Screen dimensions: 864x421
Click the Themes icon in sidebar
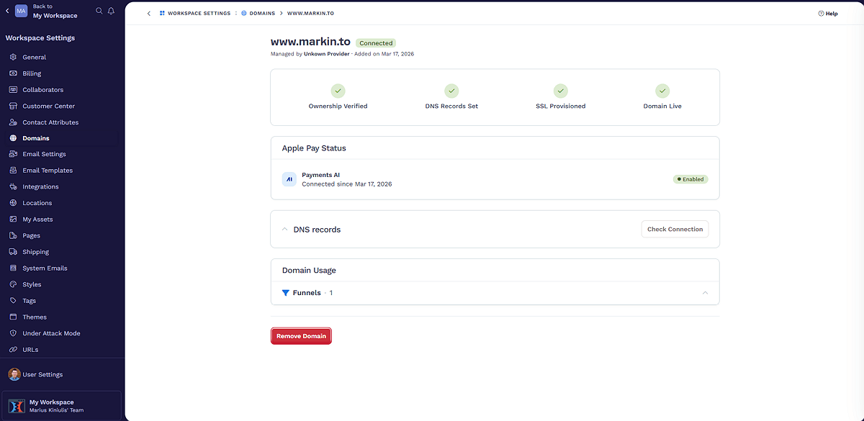(14, 317)
